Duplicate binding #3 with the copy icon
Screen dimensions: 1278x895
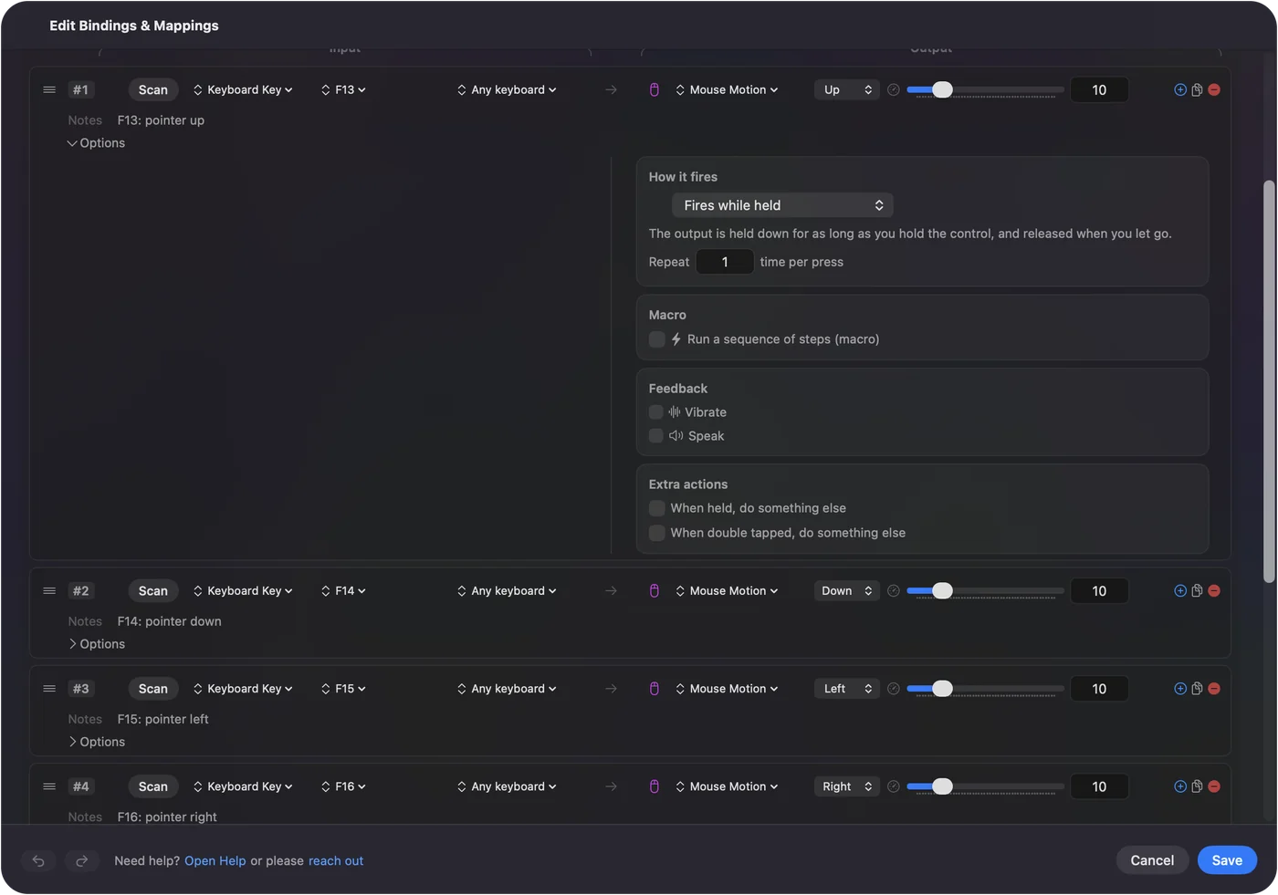point(1197,688)
